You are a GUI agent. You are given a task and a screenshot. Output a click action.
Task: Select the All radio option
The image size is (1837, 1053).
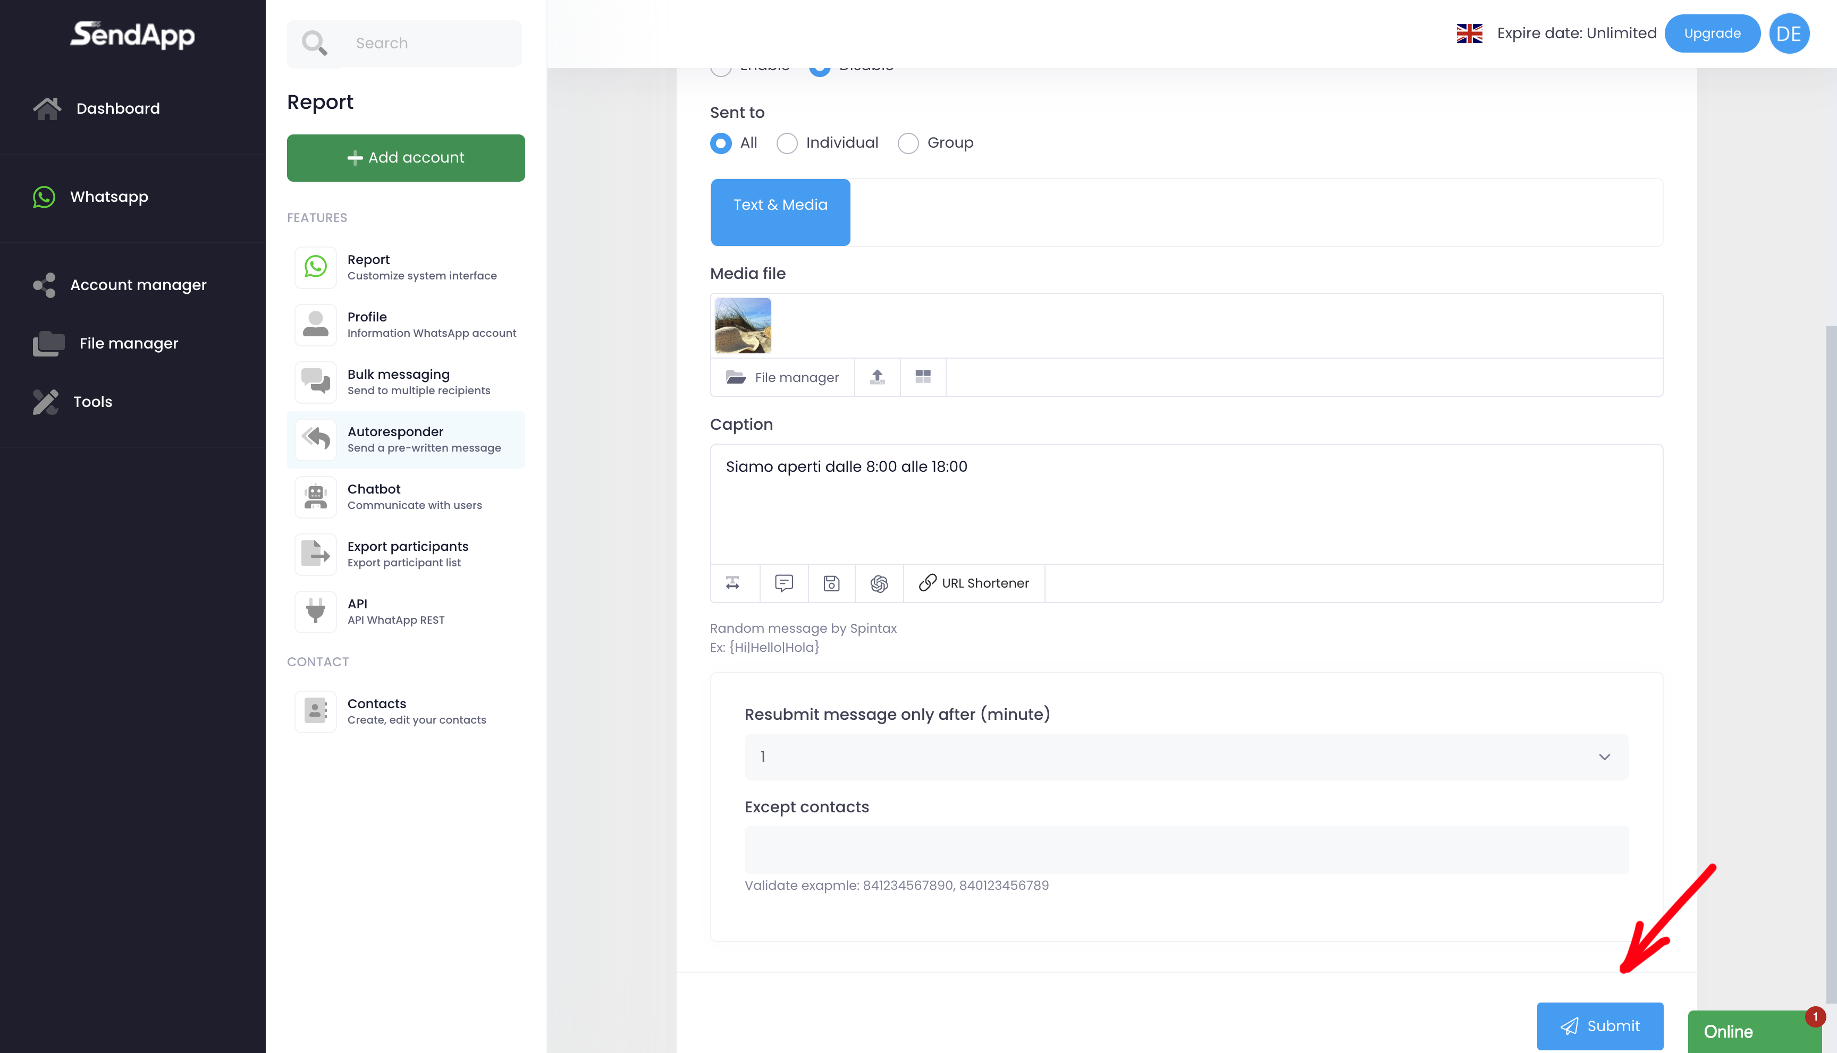click(x=721, y=143)
